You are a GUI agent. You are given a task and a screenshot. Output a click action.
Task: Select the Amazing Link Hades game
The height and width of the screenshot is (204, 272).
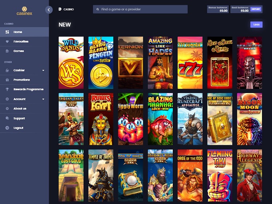[160, 63]
